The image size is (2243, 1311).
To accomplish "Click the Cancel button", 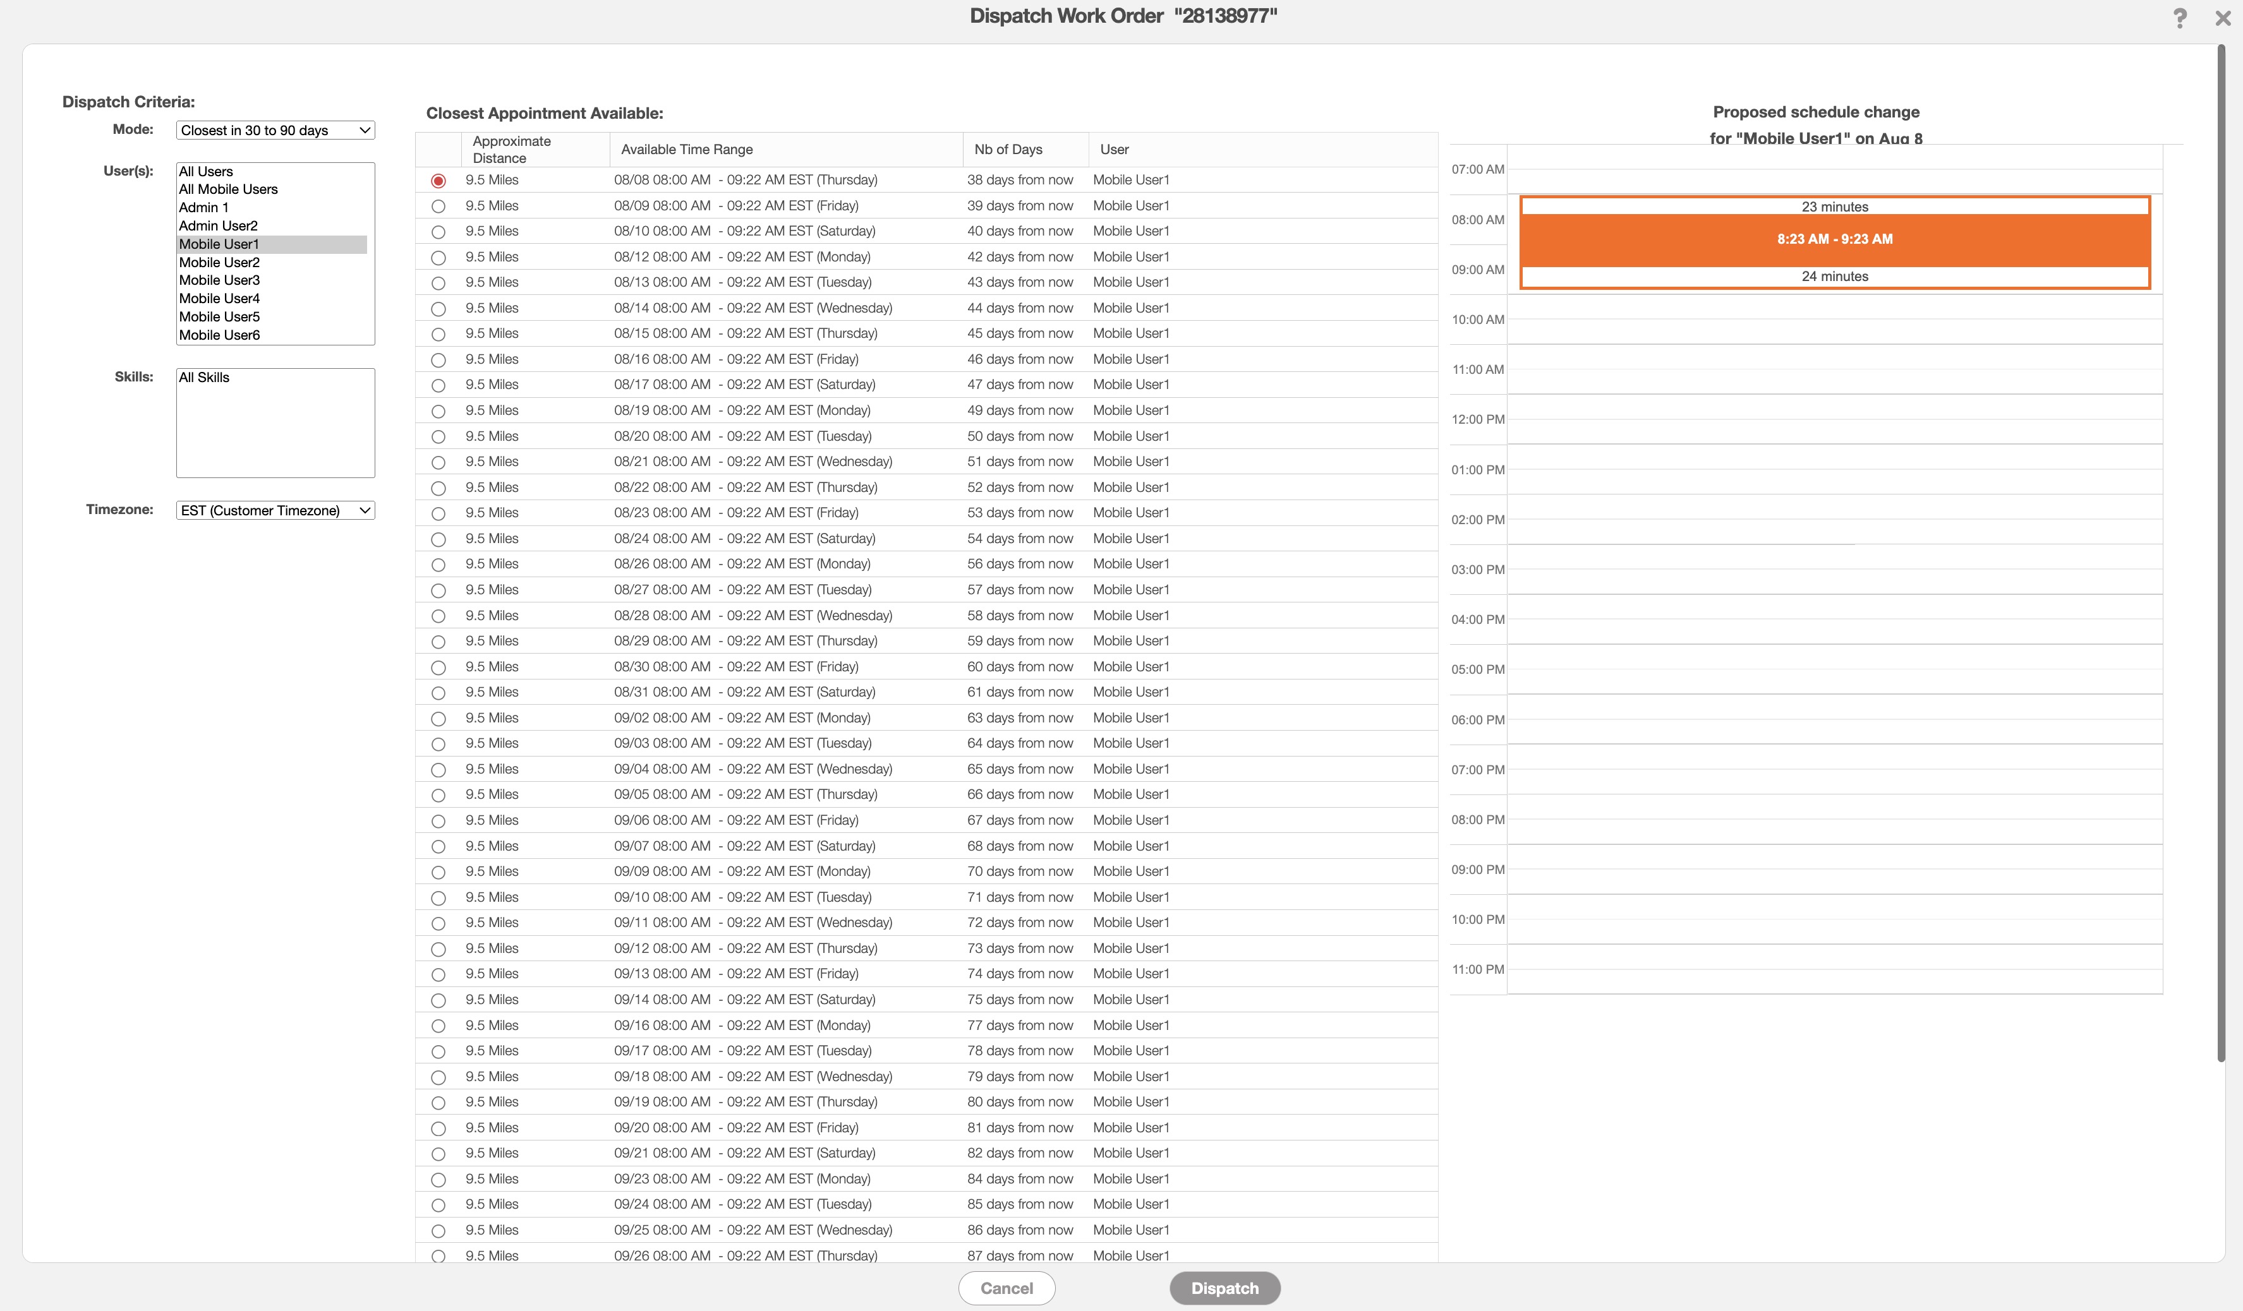I will (1007, 1288).
